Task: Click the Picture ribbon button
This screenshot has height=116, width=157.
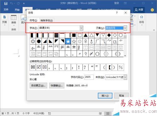Action: tap(24, 19)
